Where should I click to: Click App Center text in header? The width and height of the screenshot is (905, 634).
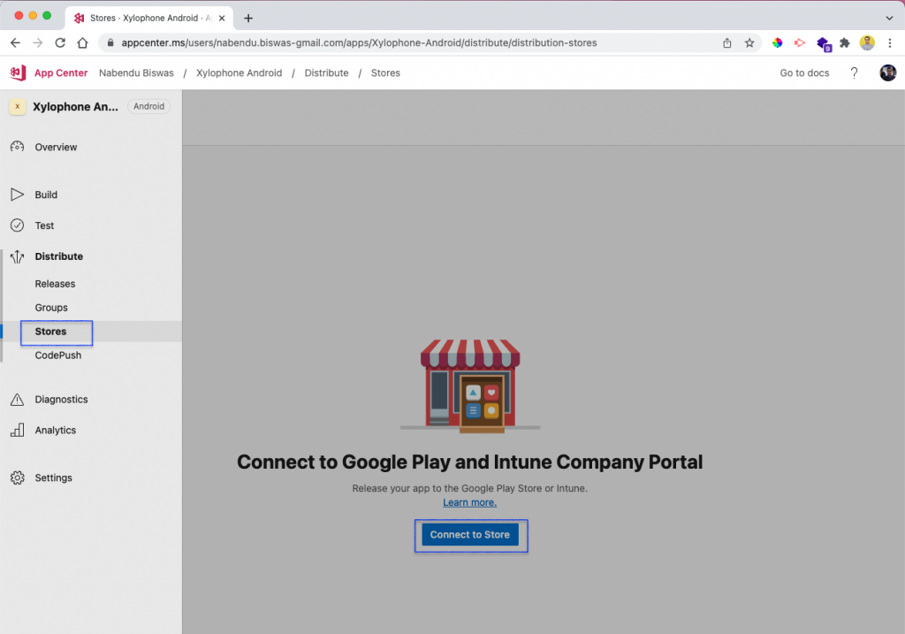pos(61,73)
